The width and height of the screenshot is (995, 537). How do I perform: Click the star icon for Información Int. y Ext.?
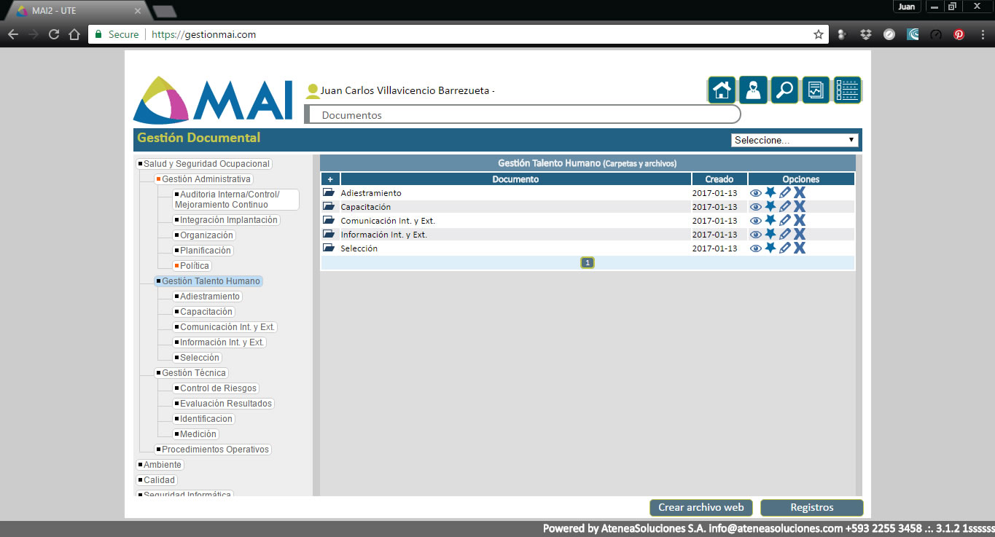(x=770, y=234)
